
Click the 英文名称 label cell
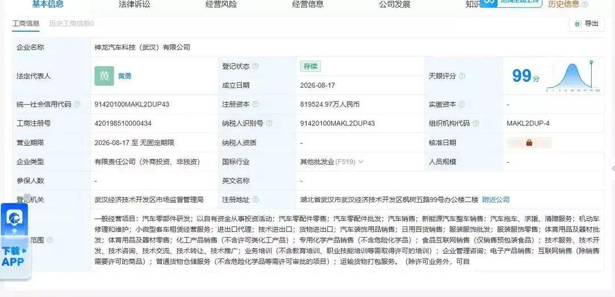(257, 180)
